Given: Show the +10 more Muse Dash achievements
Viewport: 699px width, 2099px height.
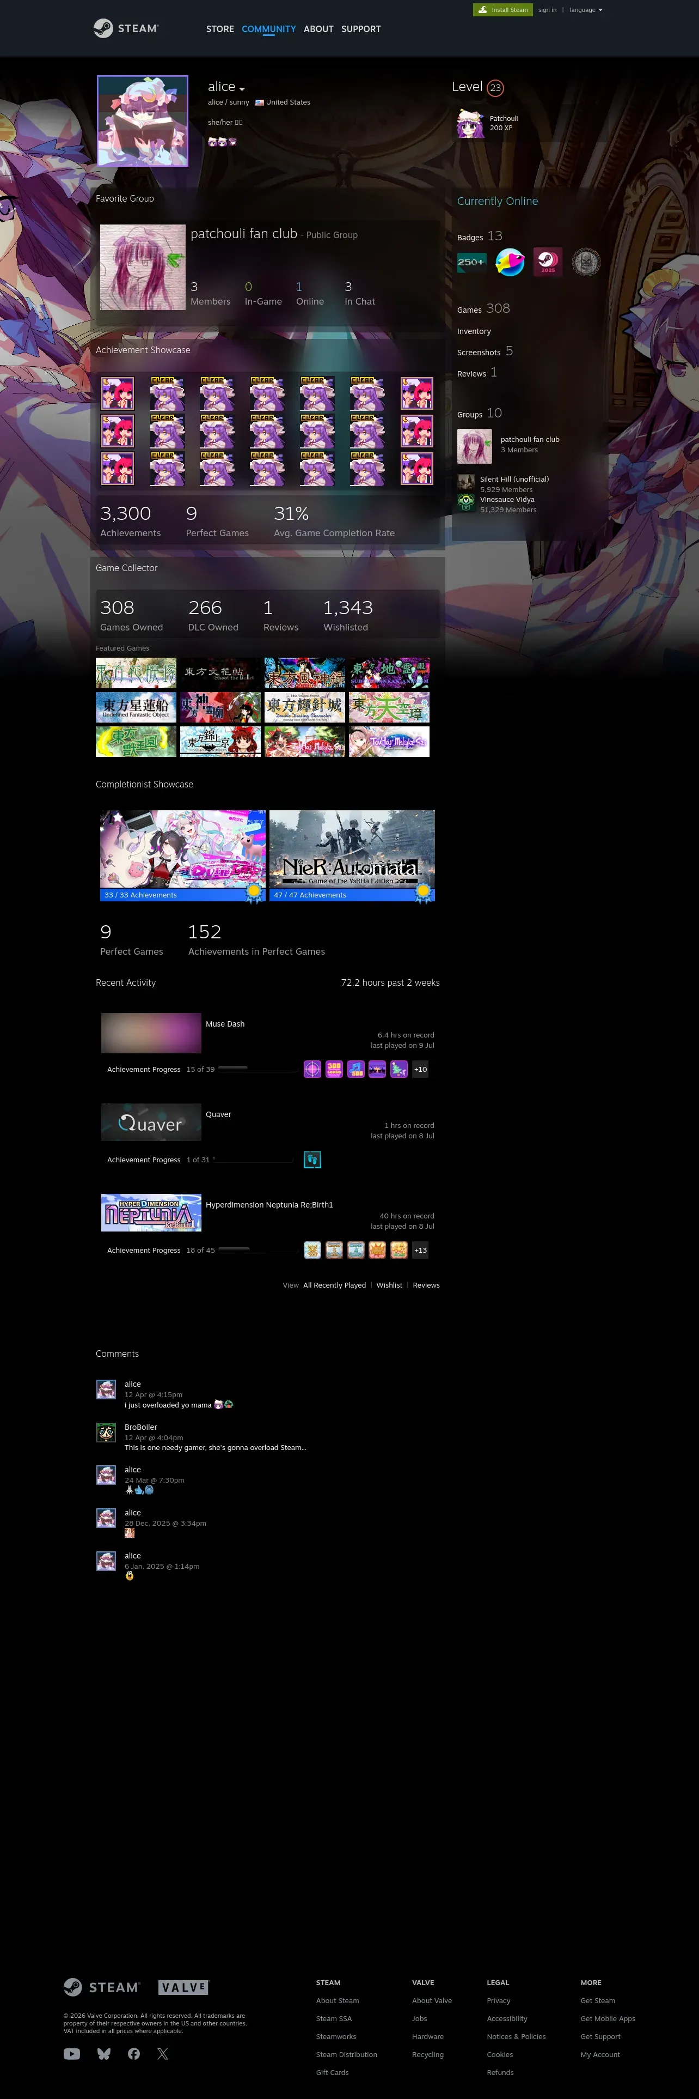Looking at the screenshot, I should tap(420, 1069).
